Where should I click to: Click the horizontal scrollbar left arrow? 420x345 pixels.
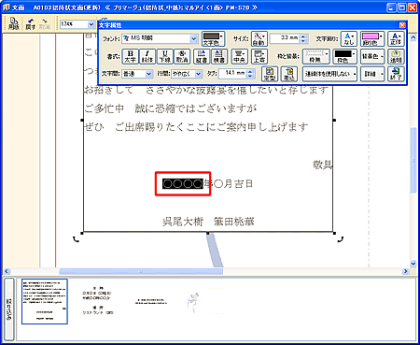tap(7, 271)
